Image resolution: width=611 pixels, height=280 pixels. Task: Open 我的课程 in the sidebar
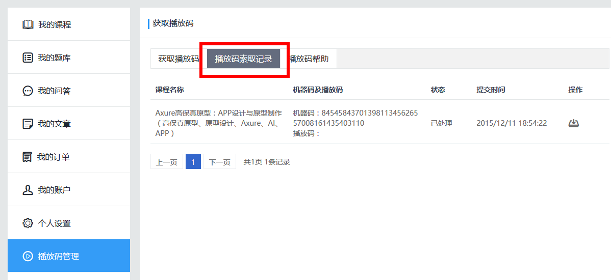(x=69, y=24)
